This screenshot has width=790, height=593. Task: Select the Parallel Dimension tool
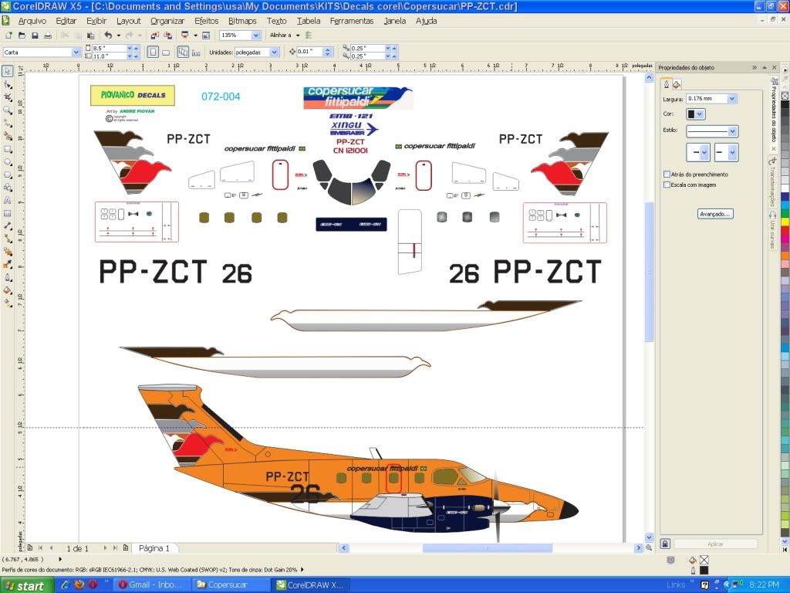[x=8, y=226]
